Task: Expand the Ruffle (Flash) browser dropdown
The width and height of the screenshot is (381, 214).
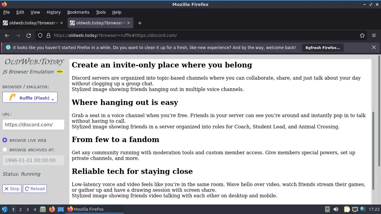Action: pos(30,97)
